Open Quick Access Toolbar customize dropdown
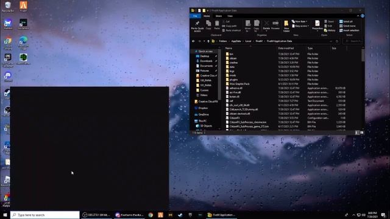390x219 pixels. tap(208, 11)
